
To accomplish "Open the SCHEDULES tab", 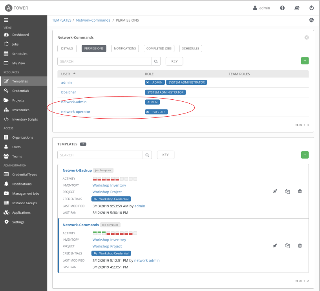I will point(190,48).
